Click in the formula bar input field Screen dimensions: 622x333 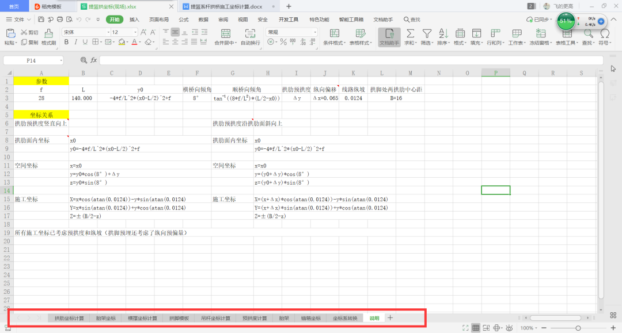tap(351, 60)
